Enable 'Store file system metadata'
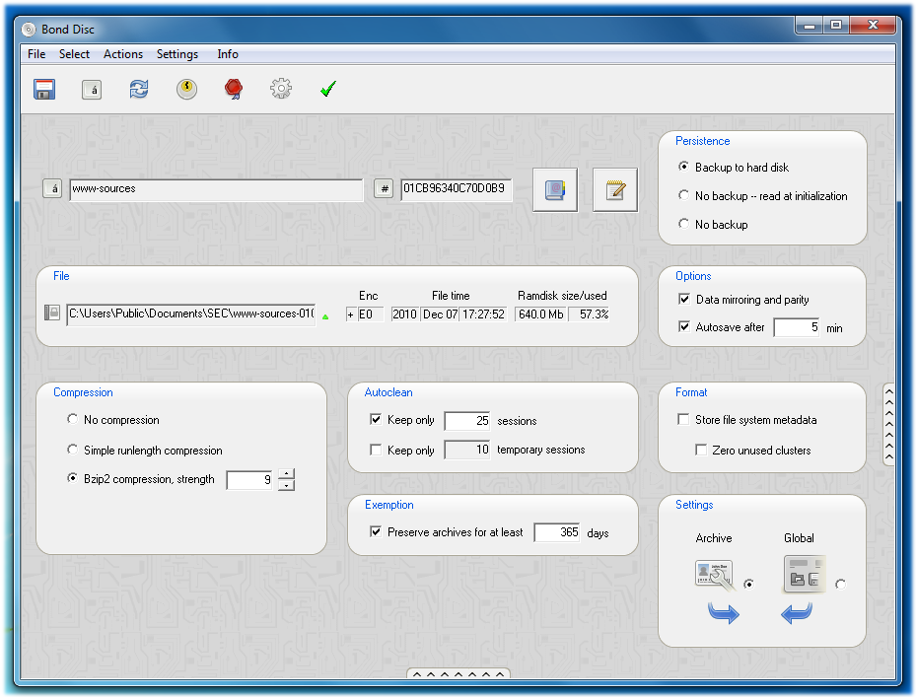This screenshot has width=916, height=697. click(682, 420)
